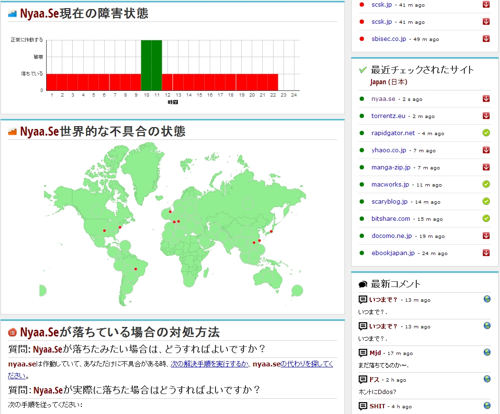The image size is (500, 414).
Task: Click the red down icon on sbisec.co.jp row
Action: pos(486,39)
